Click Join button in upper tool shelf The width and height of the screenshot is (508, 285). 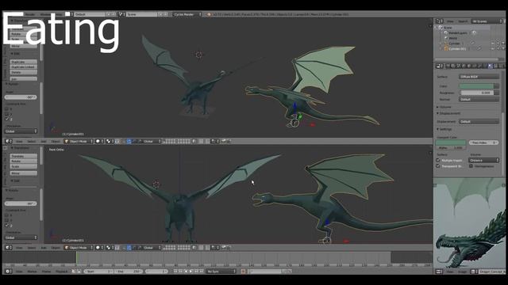[24, 79]
